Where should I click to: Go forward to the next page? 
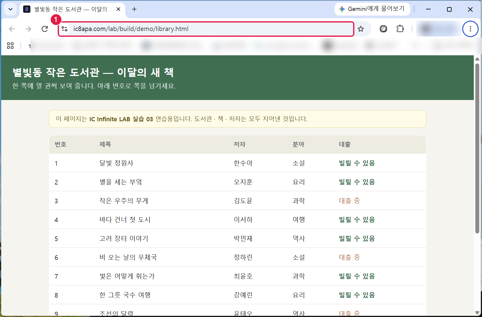pyautogui.click(x=28, y=29)
